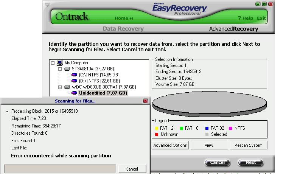Click the Ontrack logo
The image size is (286, 174).
[72, 16]
